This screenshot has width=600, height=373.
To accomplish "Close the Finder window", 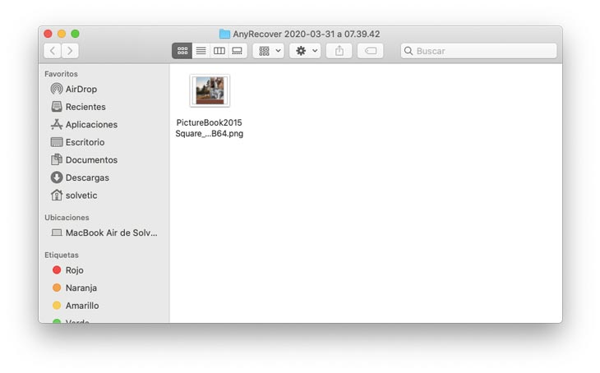I will 48,34.
